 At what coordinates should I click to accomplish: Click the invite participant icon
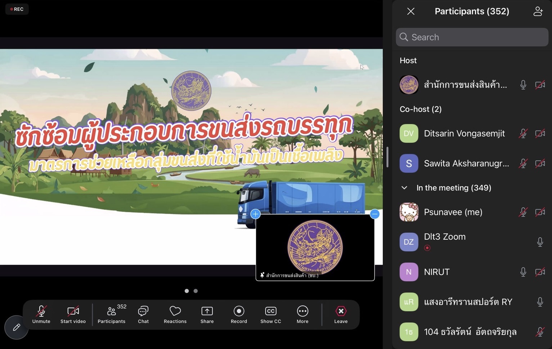pyautogui.click(x=538, y=12)
